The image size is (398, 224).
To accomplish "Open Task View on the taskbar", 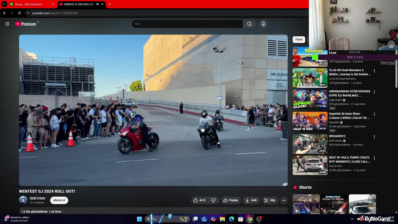I will tap(195, 219).
